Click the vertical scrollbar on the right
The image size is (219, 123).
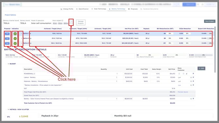215,50
